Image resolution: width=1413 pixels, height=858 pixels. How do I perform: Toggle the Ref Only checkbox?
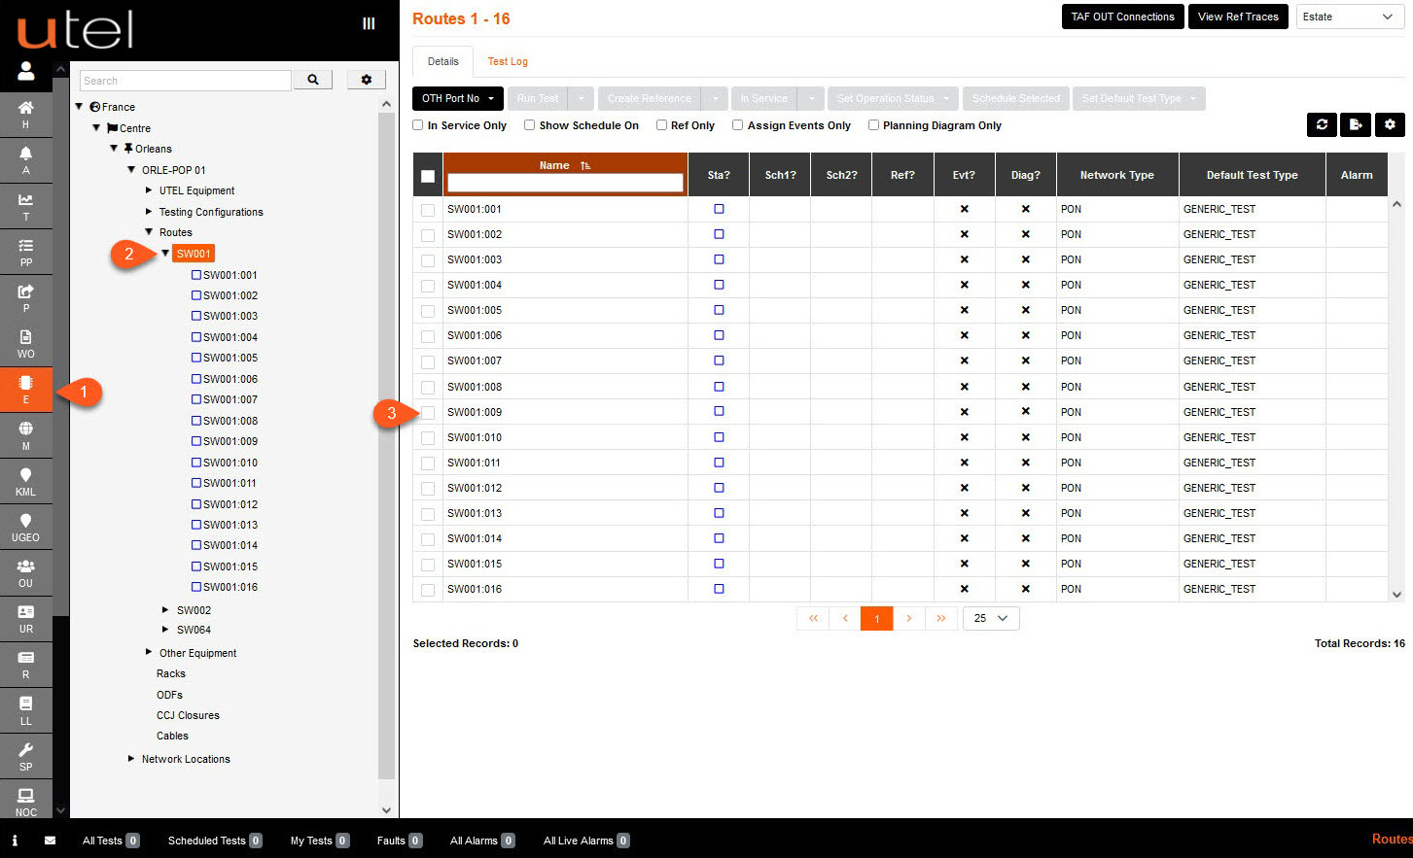click(661, 125)
